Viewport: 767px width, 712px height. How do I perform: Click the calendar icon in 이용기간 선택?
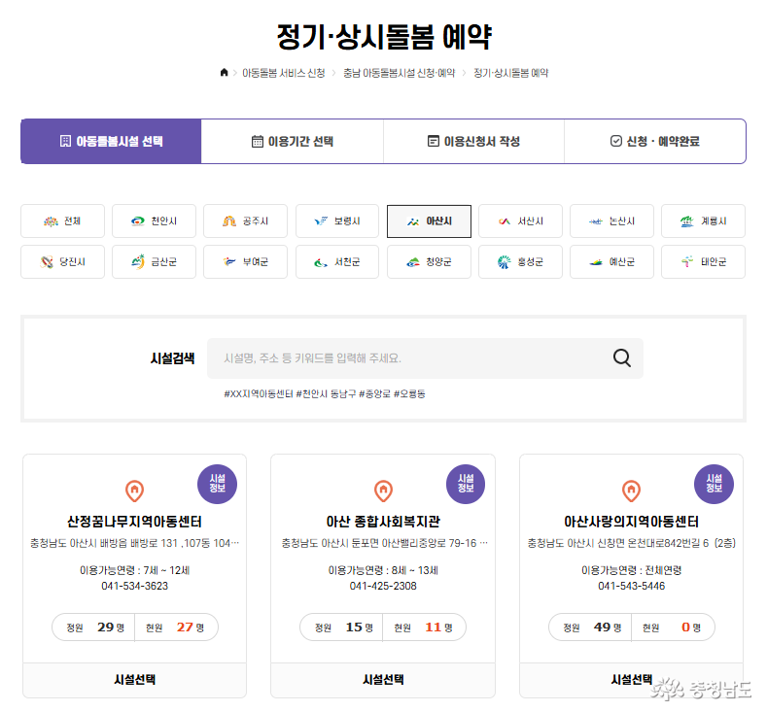tap(258, 141)
